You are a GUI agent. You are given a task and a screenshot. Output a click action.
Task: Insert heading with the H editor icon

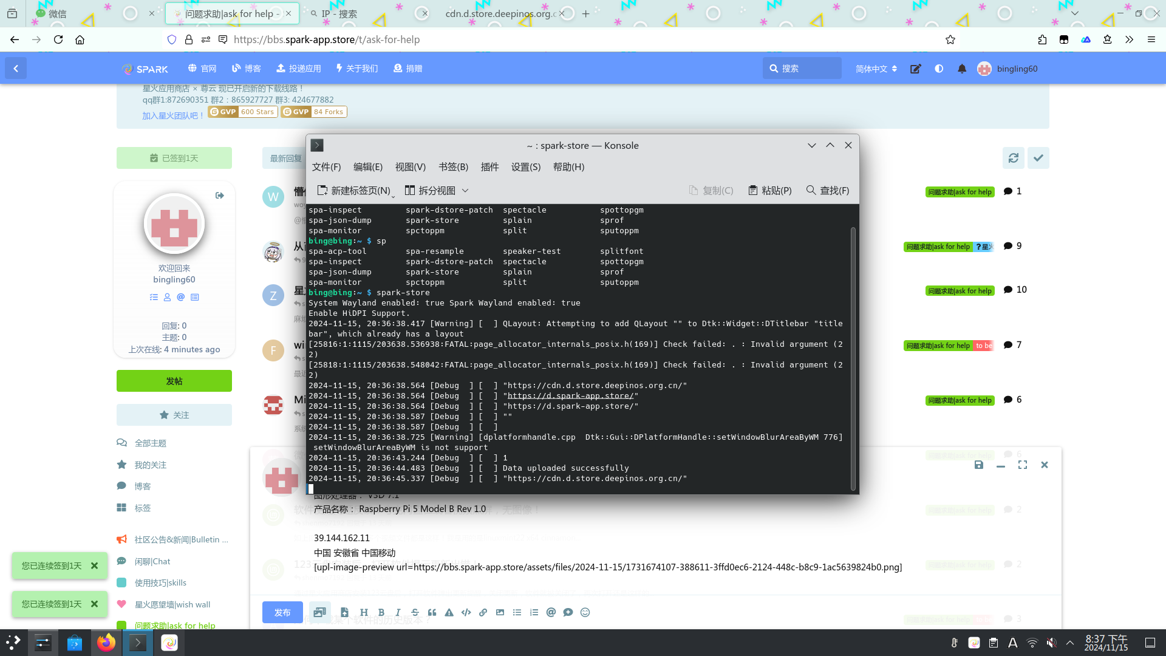pyautogui.click(x=364, y=612)
